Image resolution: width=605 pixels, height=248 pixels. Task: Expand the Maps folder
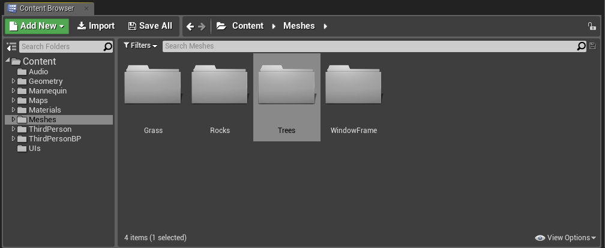(13, 100)
